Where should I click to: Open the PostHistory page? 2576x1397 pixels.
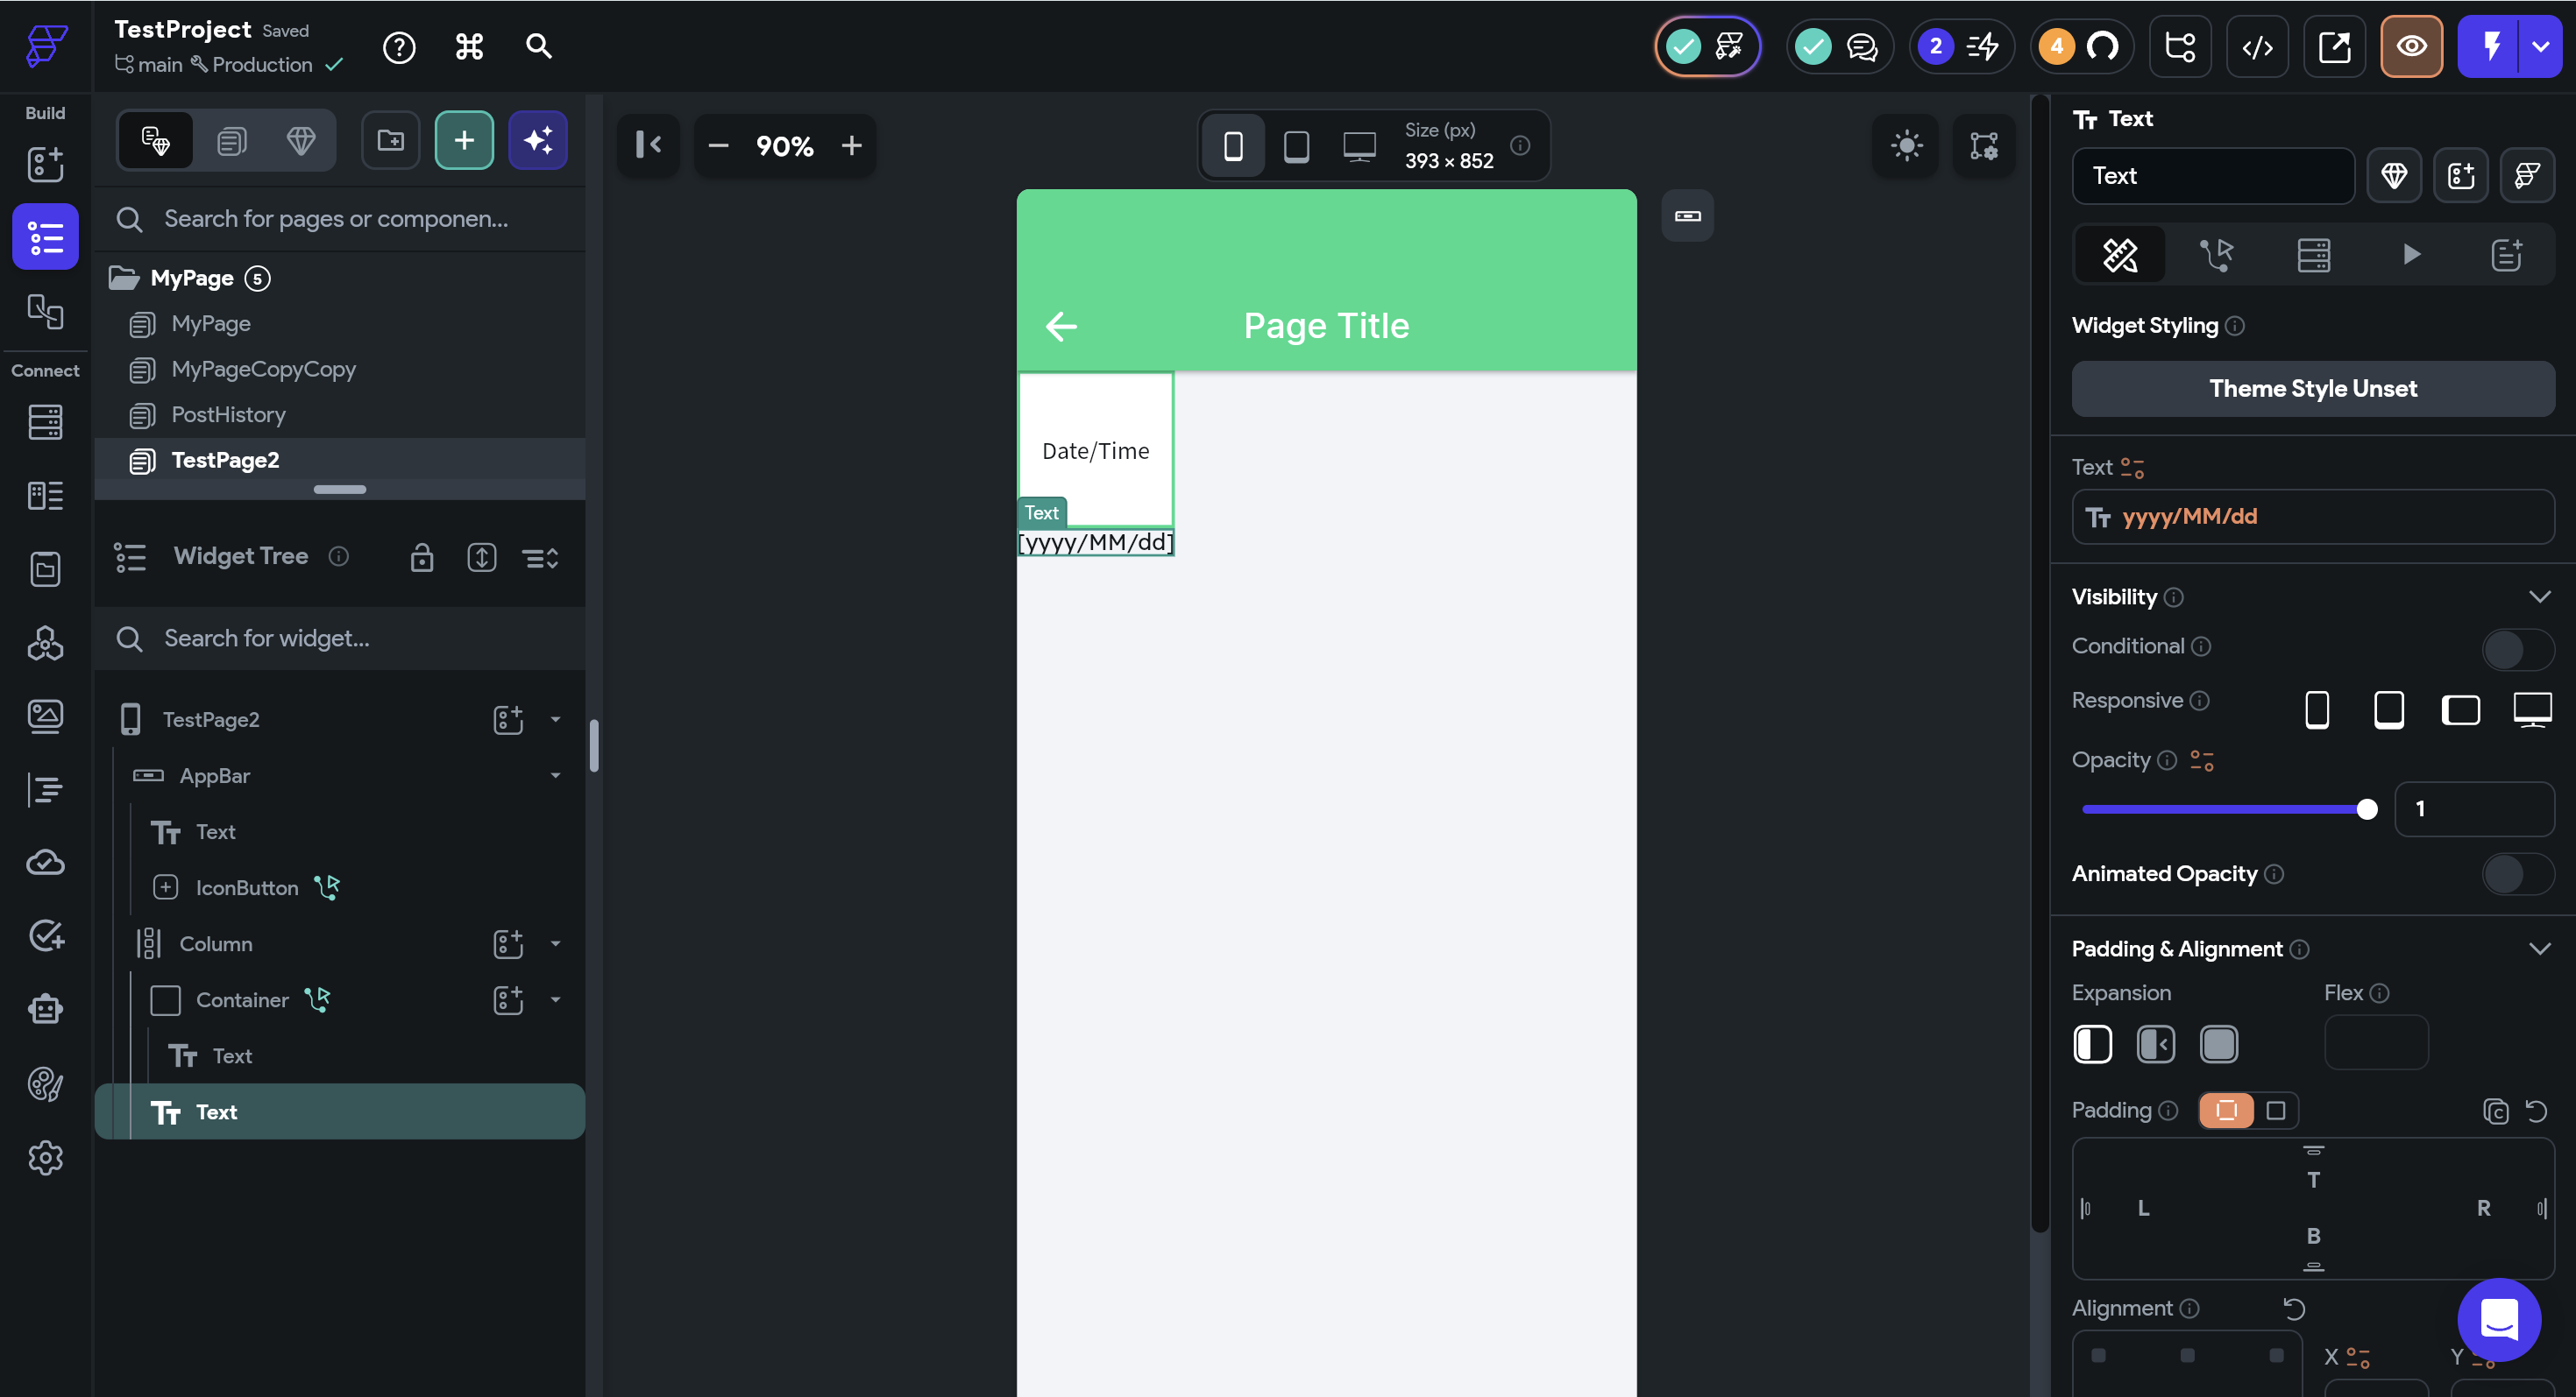[x=228, y=414]
